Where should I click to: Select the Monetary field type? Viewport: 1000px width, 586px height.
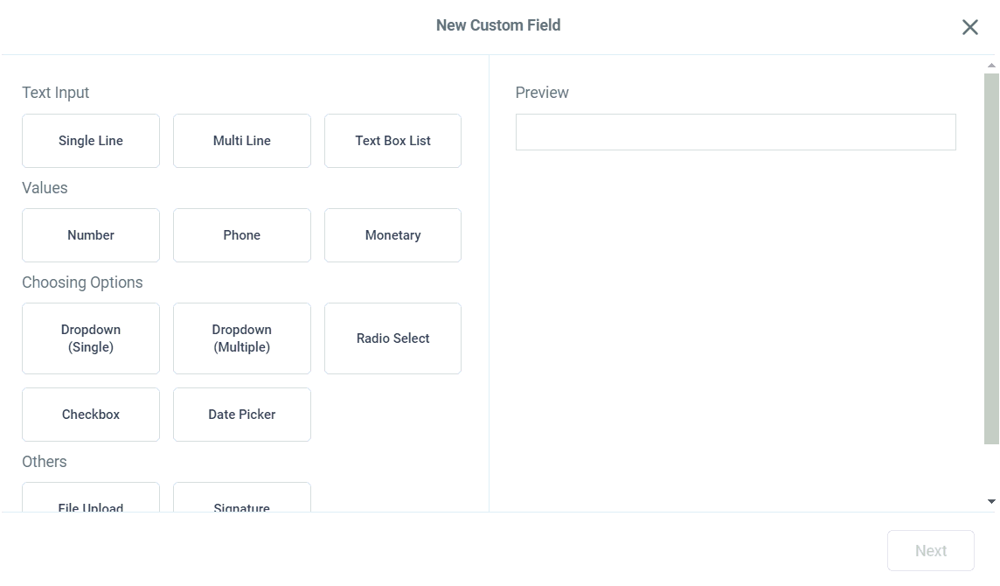tap(392, 234)
